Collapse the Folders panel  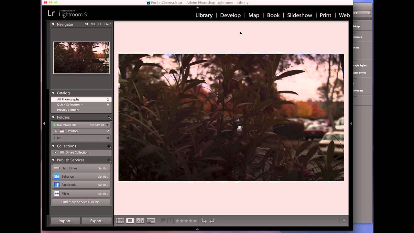(53, 117)
